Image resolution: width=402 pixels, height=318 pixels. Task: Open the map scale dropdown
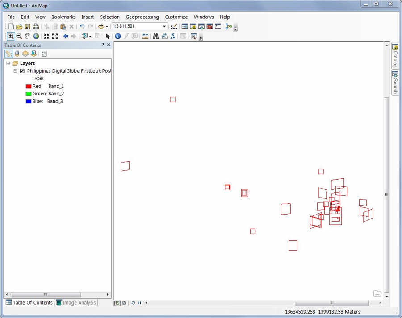[164, 26]
